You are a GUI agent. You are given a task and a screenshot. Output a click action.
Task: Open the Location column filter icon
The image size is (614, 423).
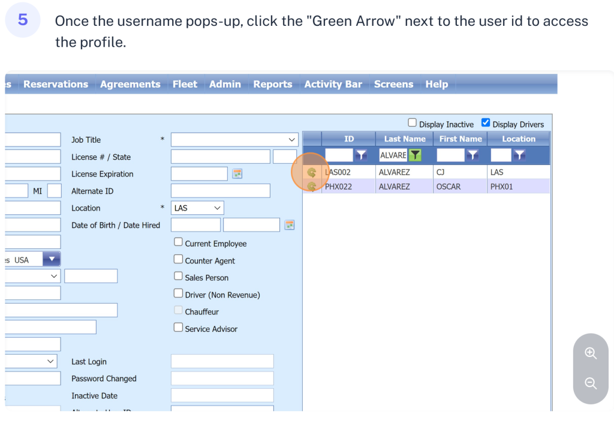click(519, 155)
